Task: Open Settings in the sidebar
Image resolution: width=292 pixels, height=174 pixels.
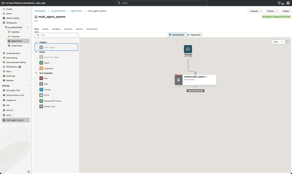Action: (x=8, y=80)
